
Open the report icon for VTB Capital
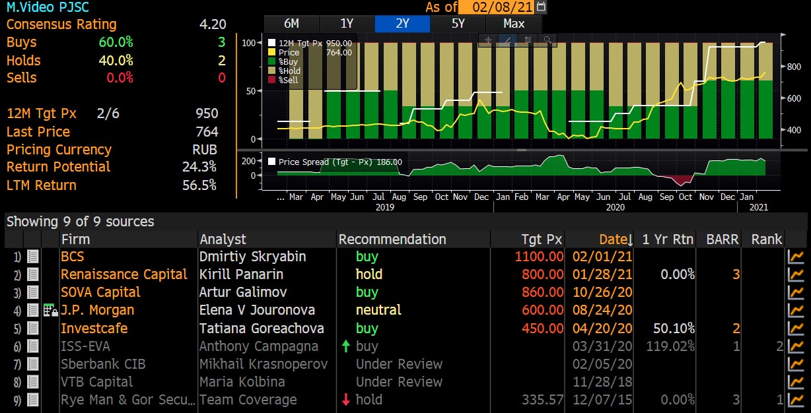(x=33, y=382)
